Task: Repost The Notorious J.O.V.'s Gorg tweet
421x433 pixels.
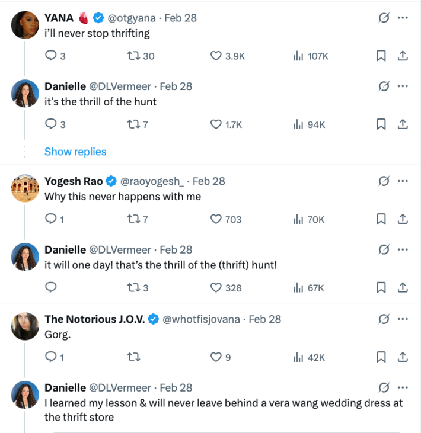Action: tap(134, 357)
